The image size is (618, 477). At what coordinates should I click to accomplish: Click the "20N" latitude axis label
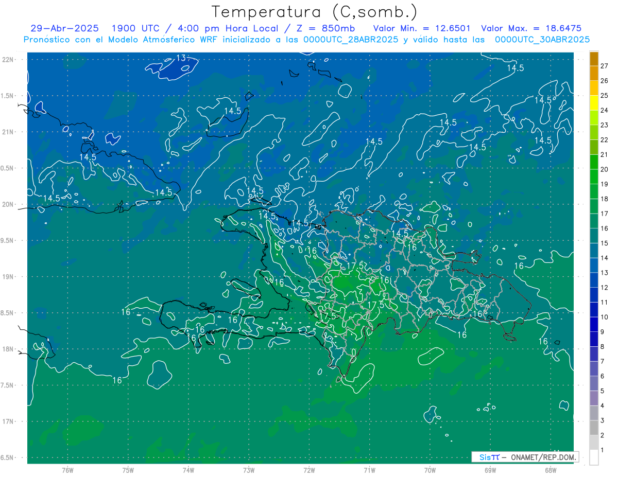click(x=8, y=204)
